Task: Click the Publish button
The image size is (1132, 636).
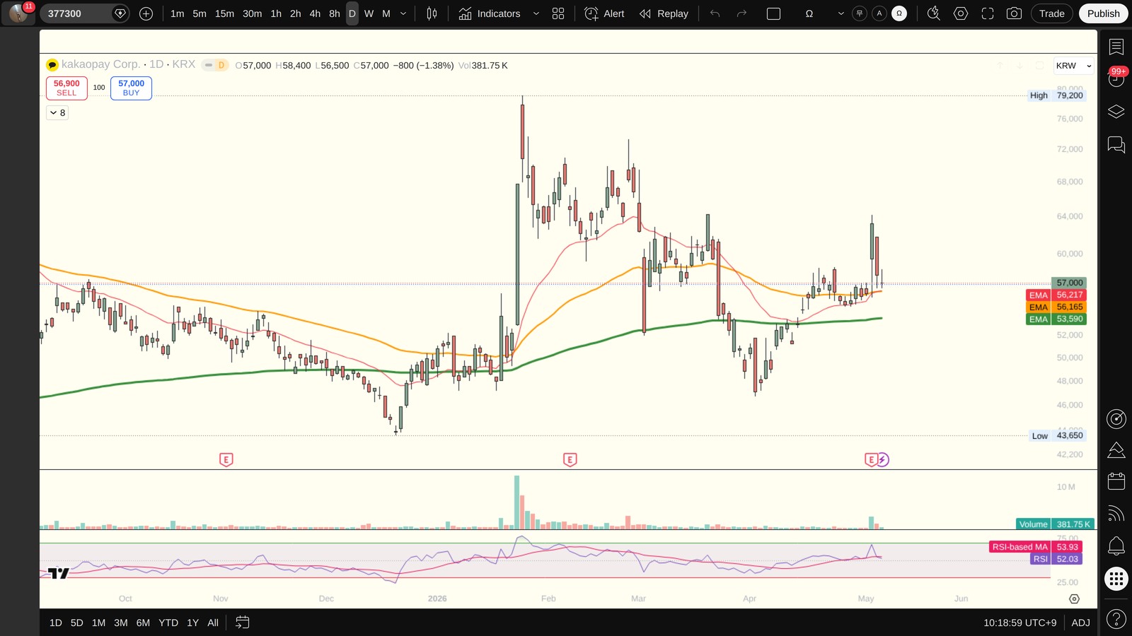Action: tap(1103, 13)
